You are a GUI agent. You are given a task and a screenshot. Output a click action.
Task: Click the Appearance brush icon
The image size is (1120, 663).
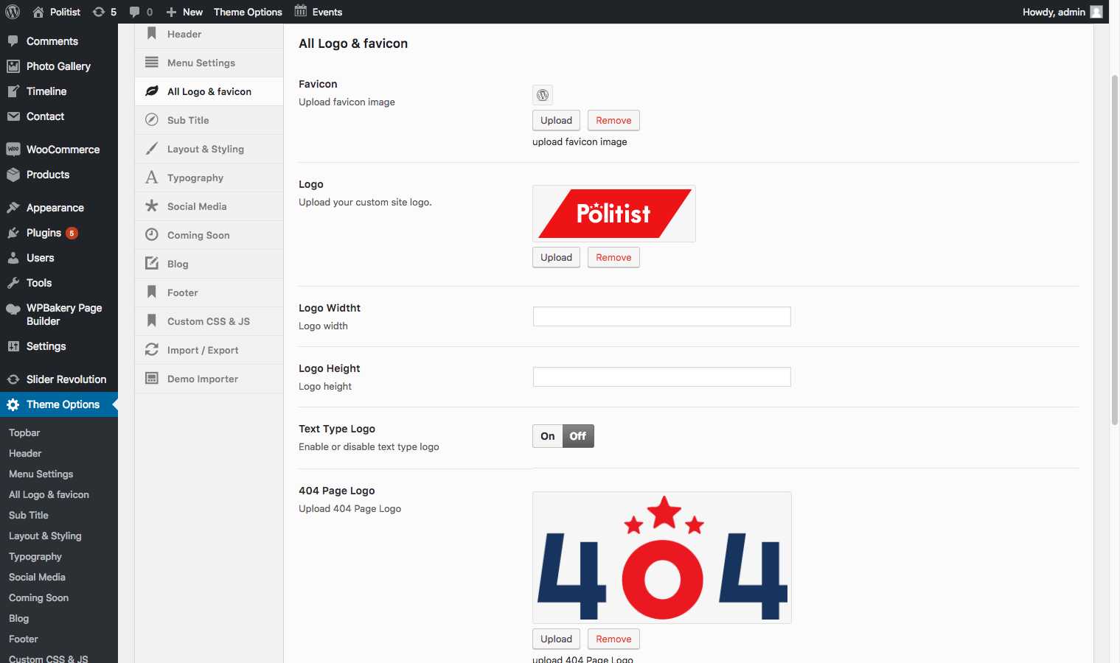pos(13,208)
